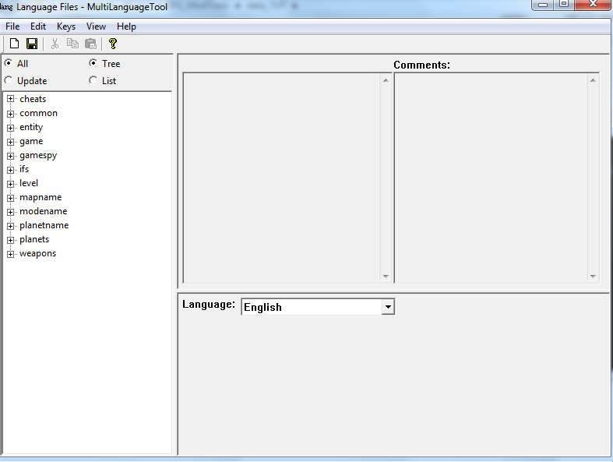Click the lang application icon in title bar
The image size is (613, 462).
tap(6, 7)
